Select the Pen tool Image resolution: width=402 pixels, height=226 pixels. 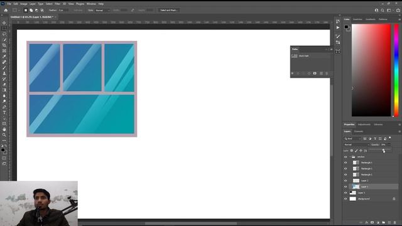tap(4, 107)
